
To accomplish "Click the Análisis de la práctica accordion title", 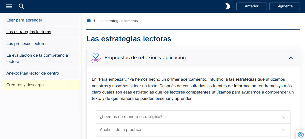I will coord(120,130).
